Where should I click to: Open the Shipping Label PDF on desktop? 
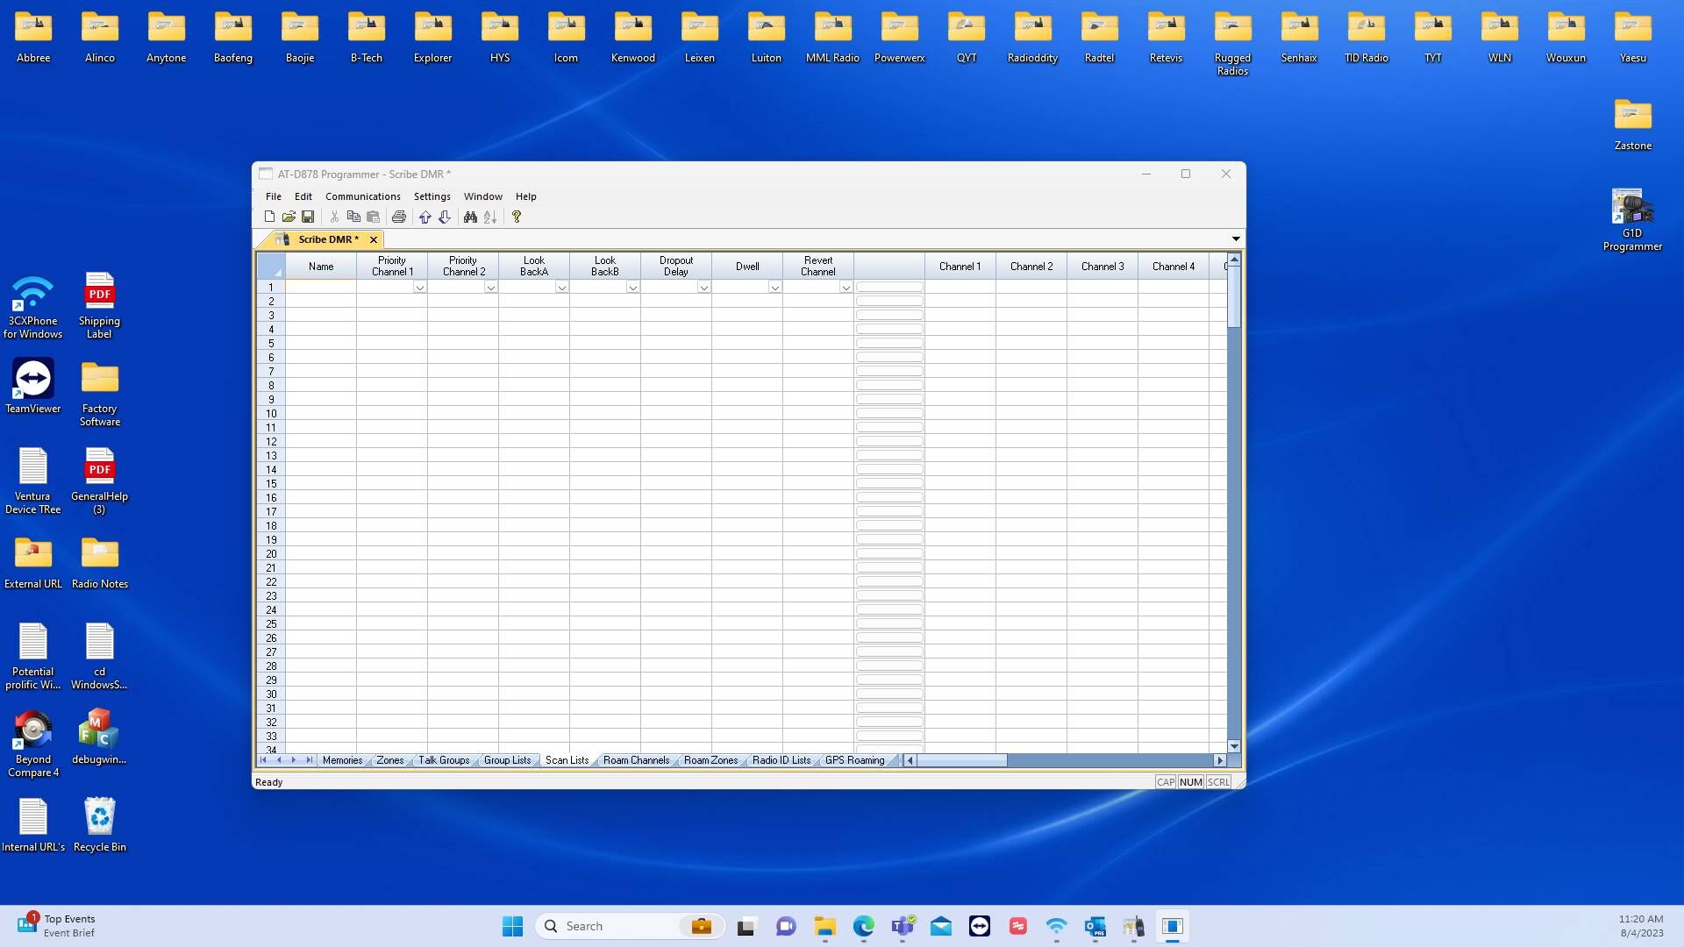100,304
